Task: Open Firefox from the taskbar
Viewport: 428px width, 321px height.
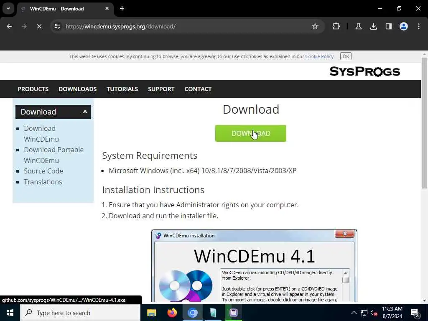Action: tap(172, 313)
